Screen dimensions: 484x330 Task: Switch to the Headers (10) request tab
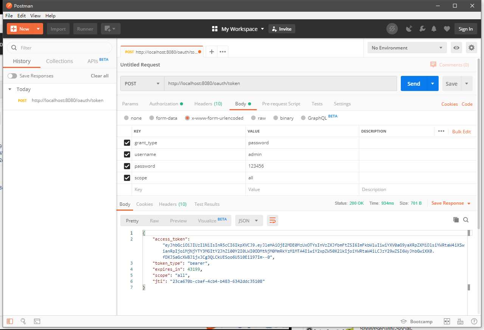[x=208, y=103]
